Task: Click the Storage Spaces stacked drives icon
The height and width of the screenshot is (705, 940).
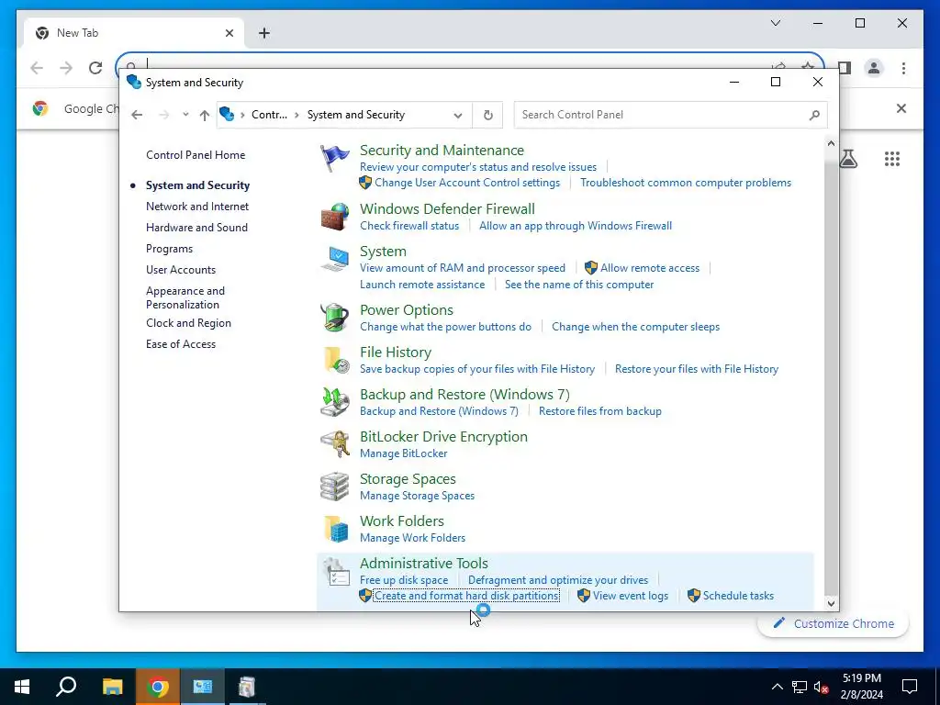Action: 334,487
